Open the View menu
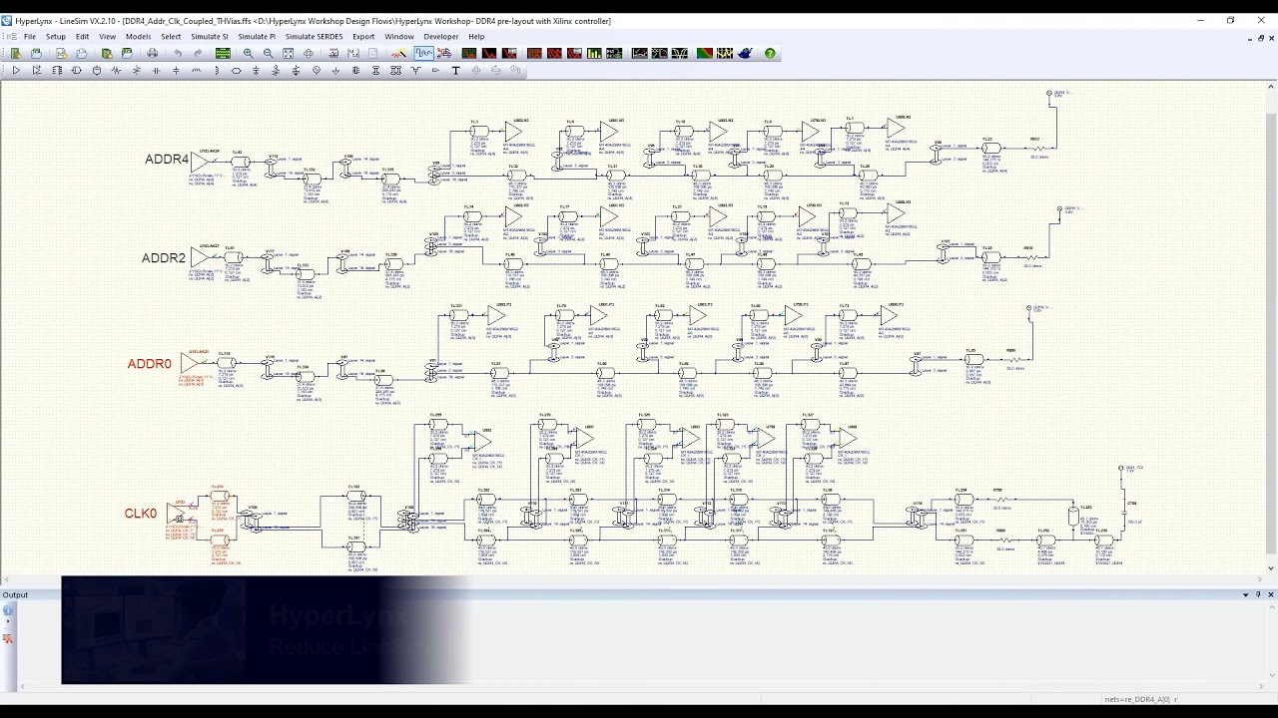 pos(107,37)
